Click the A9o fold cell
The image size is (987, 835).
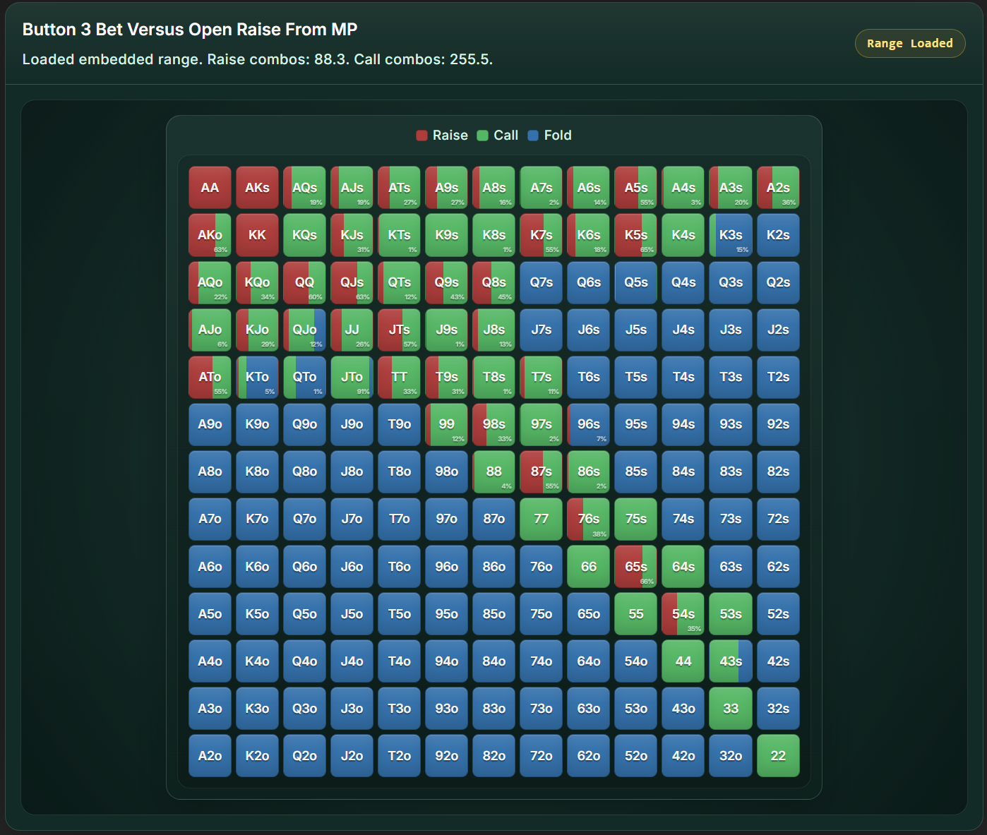[x=210, y=424]
